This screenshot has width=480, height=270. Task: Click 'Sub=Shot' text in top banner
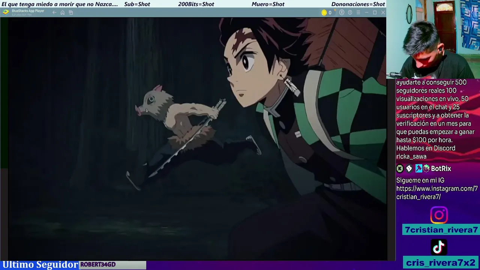137,4
